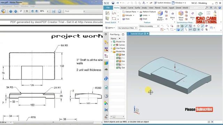Expand the Cameras tree node
The image size is (223, 125).
pos(111,45)
